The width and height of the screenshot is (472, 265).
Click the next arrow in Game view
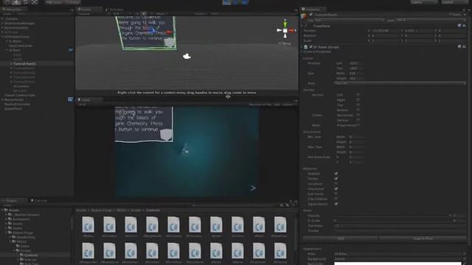(x=253, y=188)
